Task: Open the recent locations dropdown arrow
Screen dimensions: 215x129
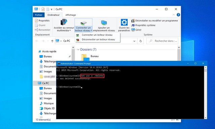Action: click(48, 41)
